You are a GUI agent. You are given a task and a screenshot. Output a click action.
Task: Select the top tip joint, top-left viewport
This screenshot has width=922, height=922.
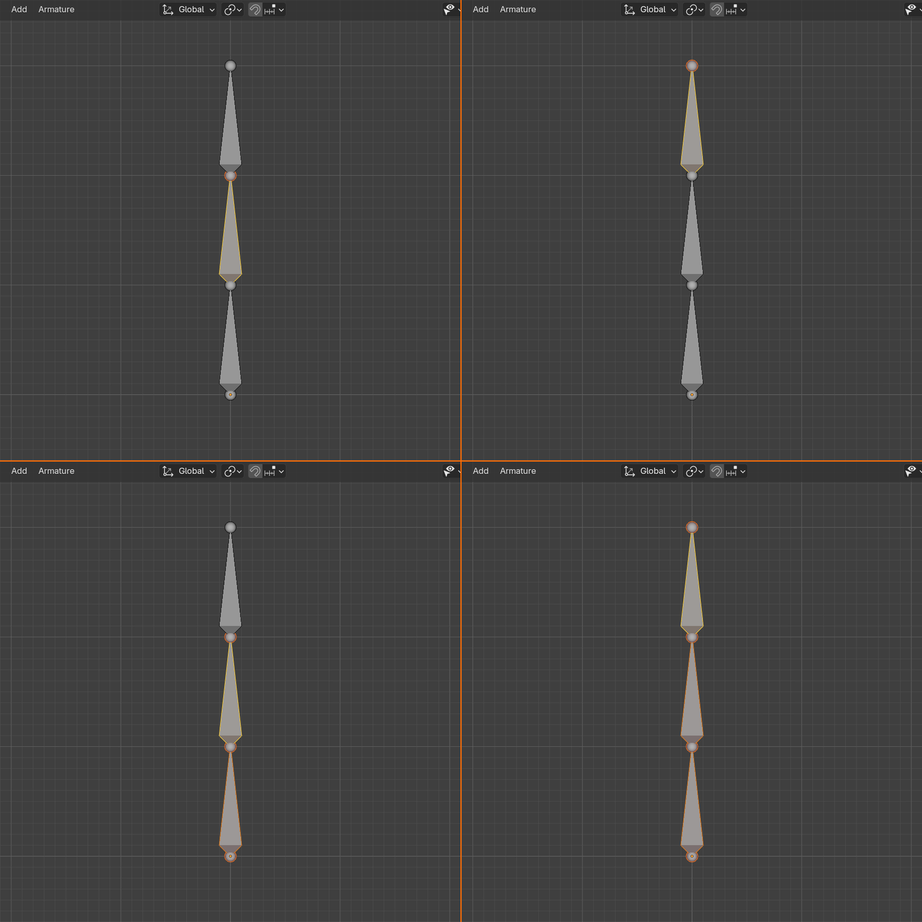coord(231,66)
